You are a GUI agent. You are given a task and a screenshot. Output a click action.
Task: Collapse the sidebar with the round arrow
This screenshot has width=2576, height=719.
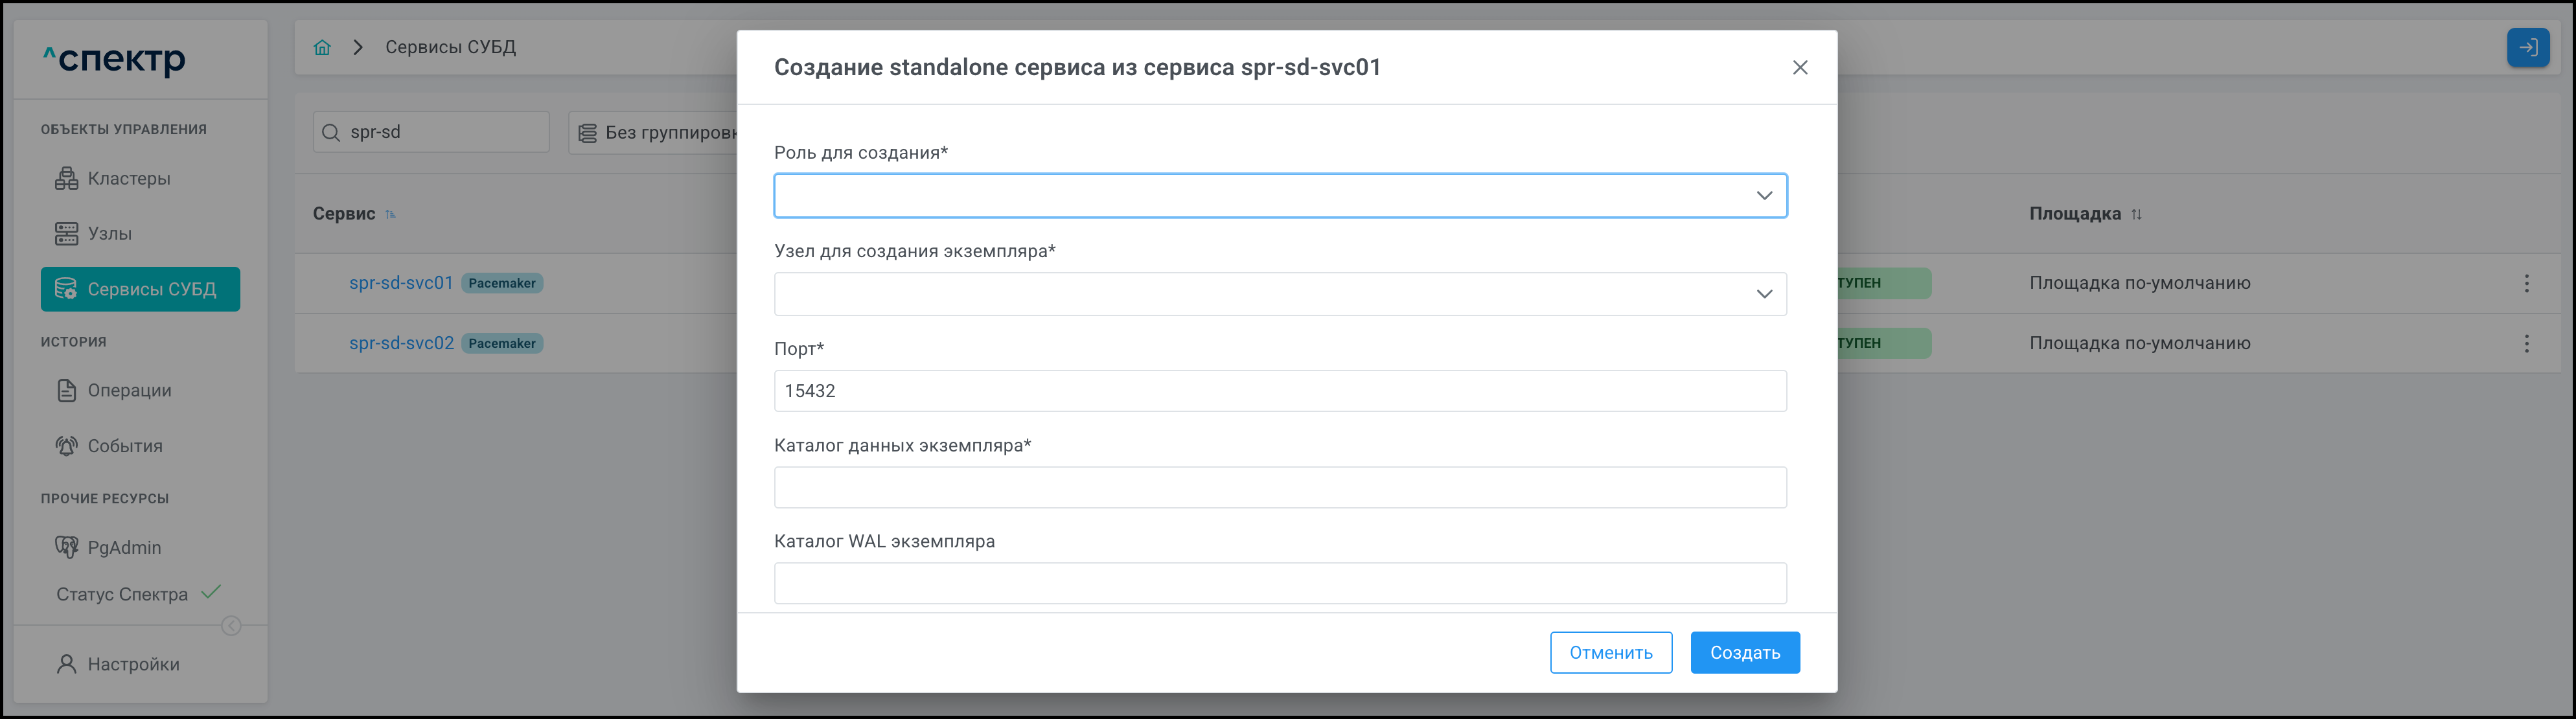(x=231, y=626)
